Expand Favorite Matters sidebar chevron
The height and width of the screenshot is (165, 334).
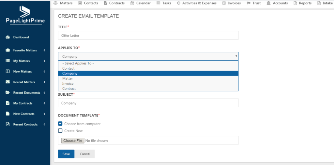point(44,50)
